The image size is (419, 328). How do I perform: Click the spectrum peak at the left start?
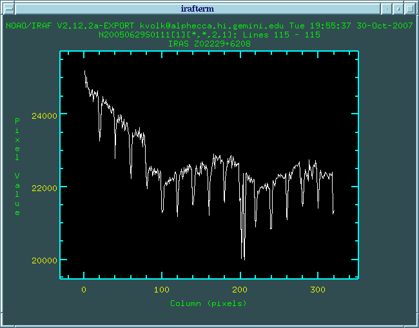click(x=84, y=71)
